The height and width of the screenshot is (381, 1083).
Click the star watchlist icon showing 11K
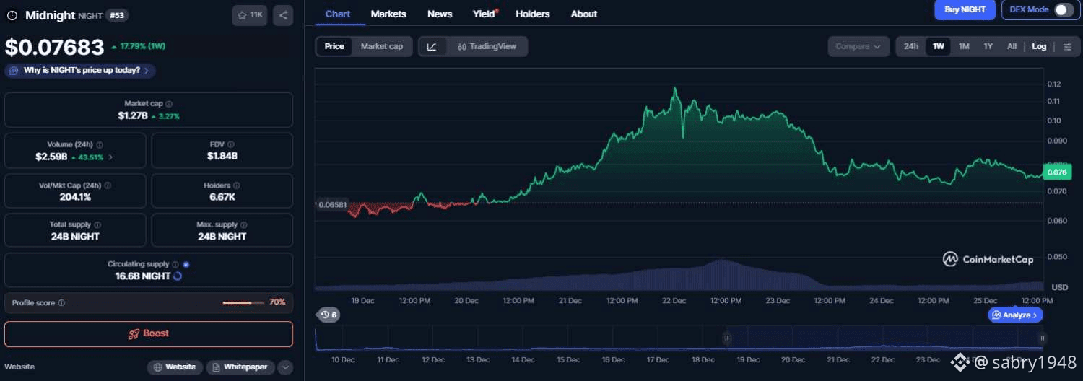pyautogui.click(x=251, y=15)
